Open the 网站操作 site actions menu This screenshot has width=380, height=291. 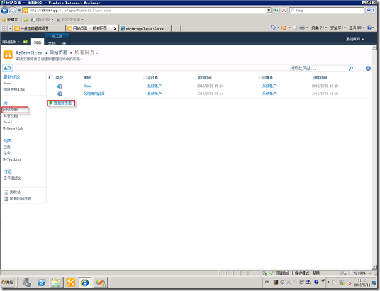tap(11, 42)
